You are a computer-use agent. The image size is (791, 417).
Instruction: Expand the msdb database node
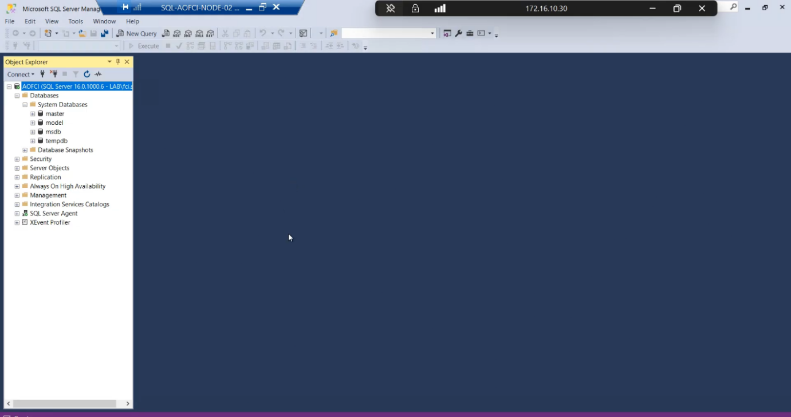point(33,132)
